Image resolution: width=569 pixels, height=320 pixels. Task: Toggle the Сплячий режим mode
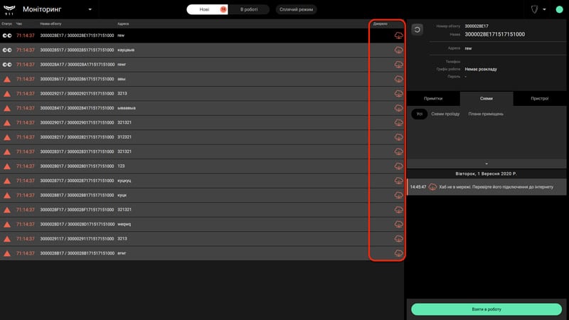[296, 9]
